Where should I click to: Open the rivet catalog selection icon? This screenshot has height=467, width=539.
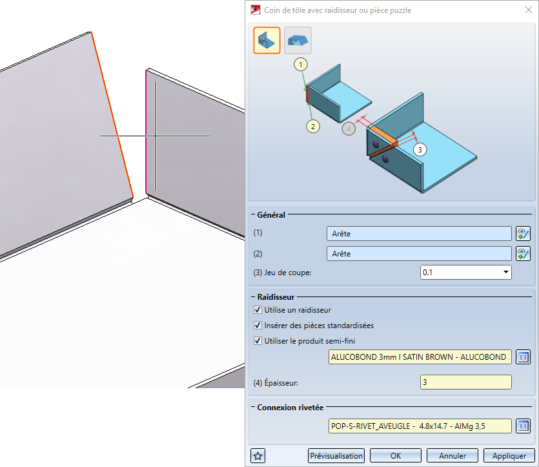point(523,426)
